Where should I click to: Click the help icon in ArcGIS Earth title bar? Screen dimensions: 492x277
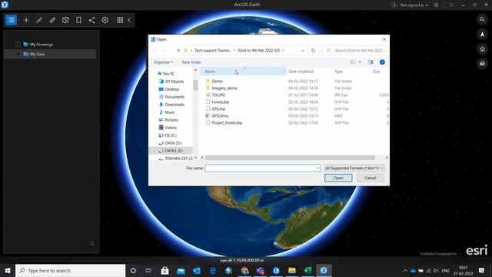coord(437,5)
